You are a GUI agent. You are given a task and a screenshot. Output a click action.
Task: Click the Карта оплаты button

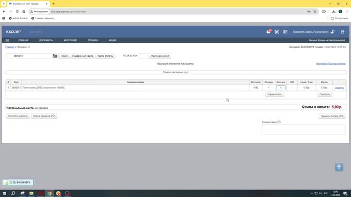pos(105,56)
